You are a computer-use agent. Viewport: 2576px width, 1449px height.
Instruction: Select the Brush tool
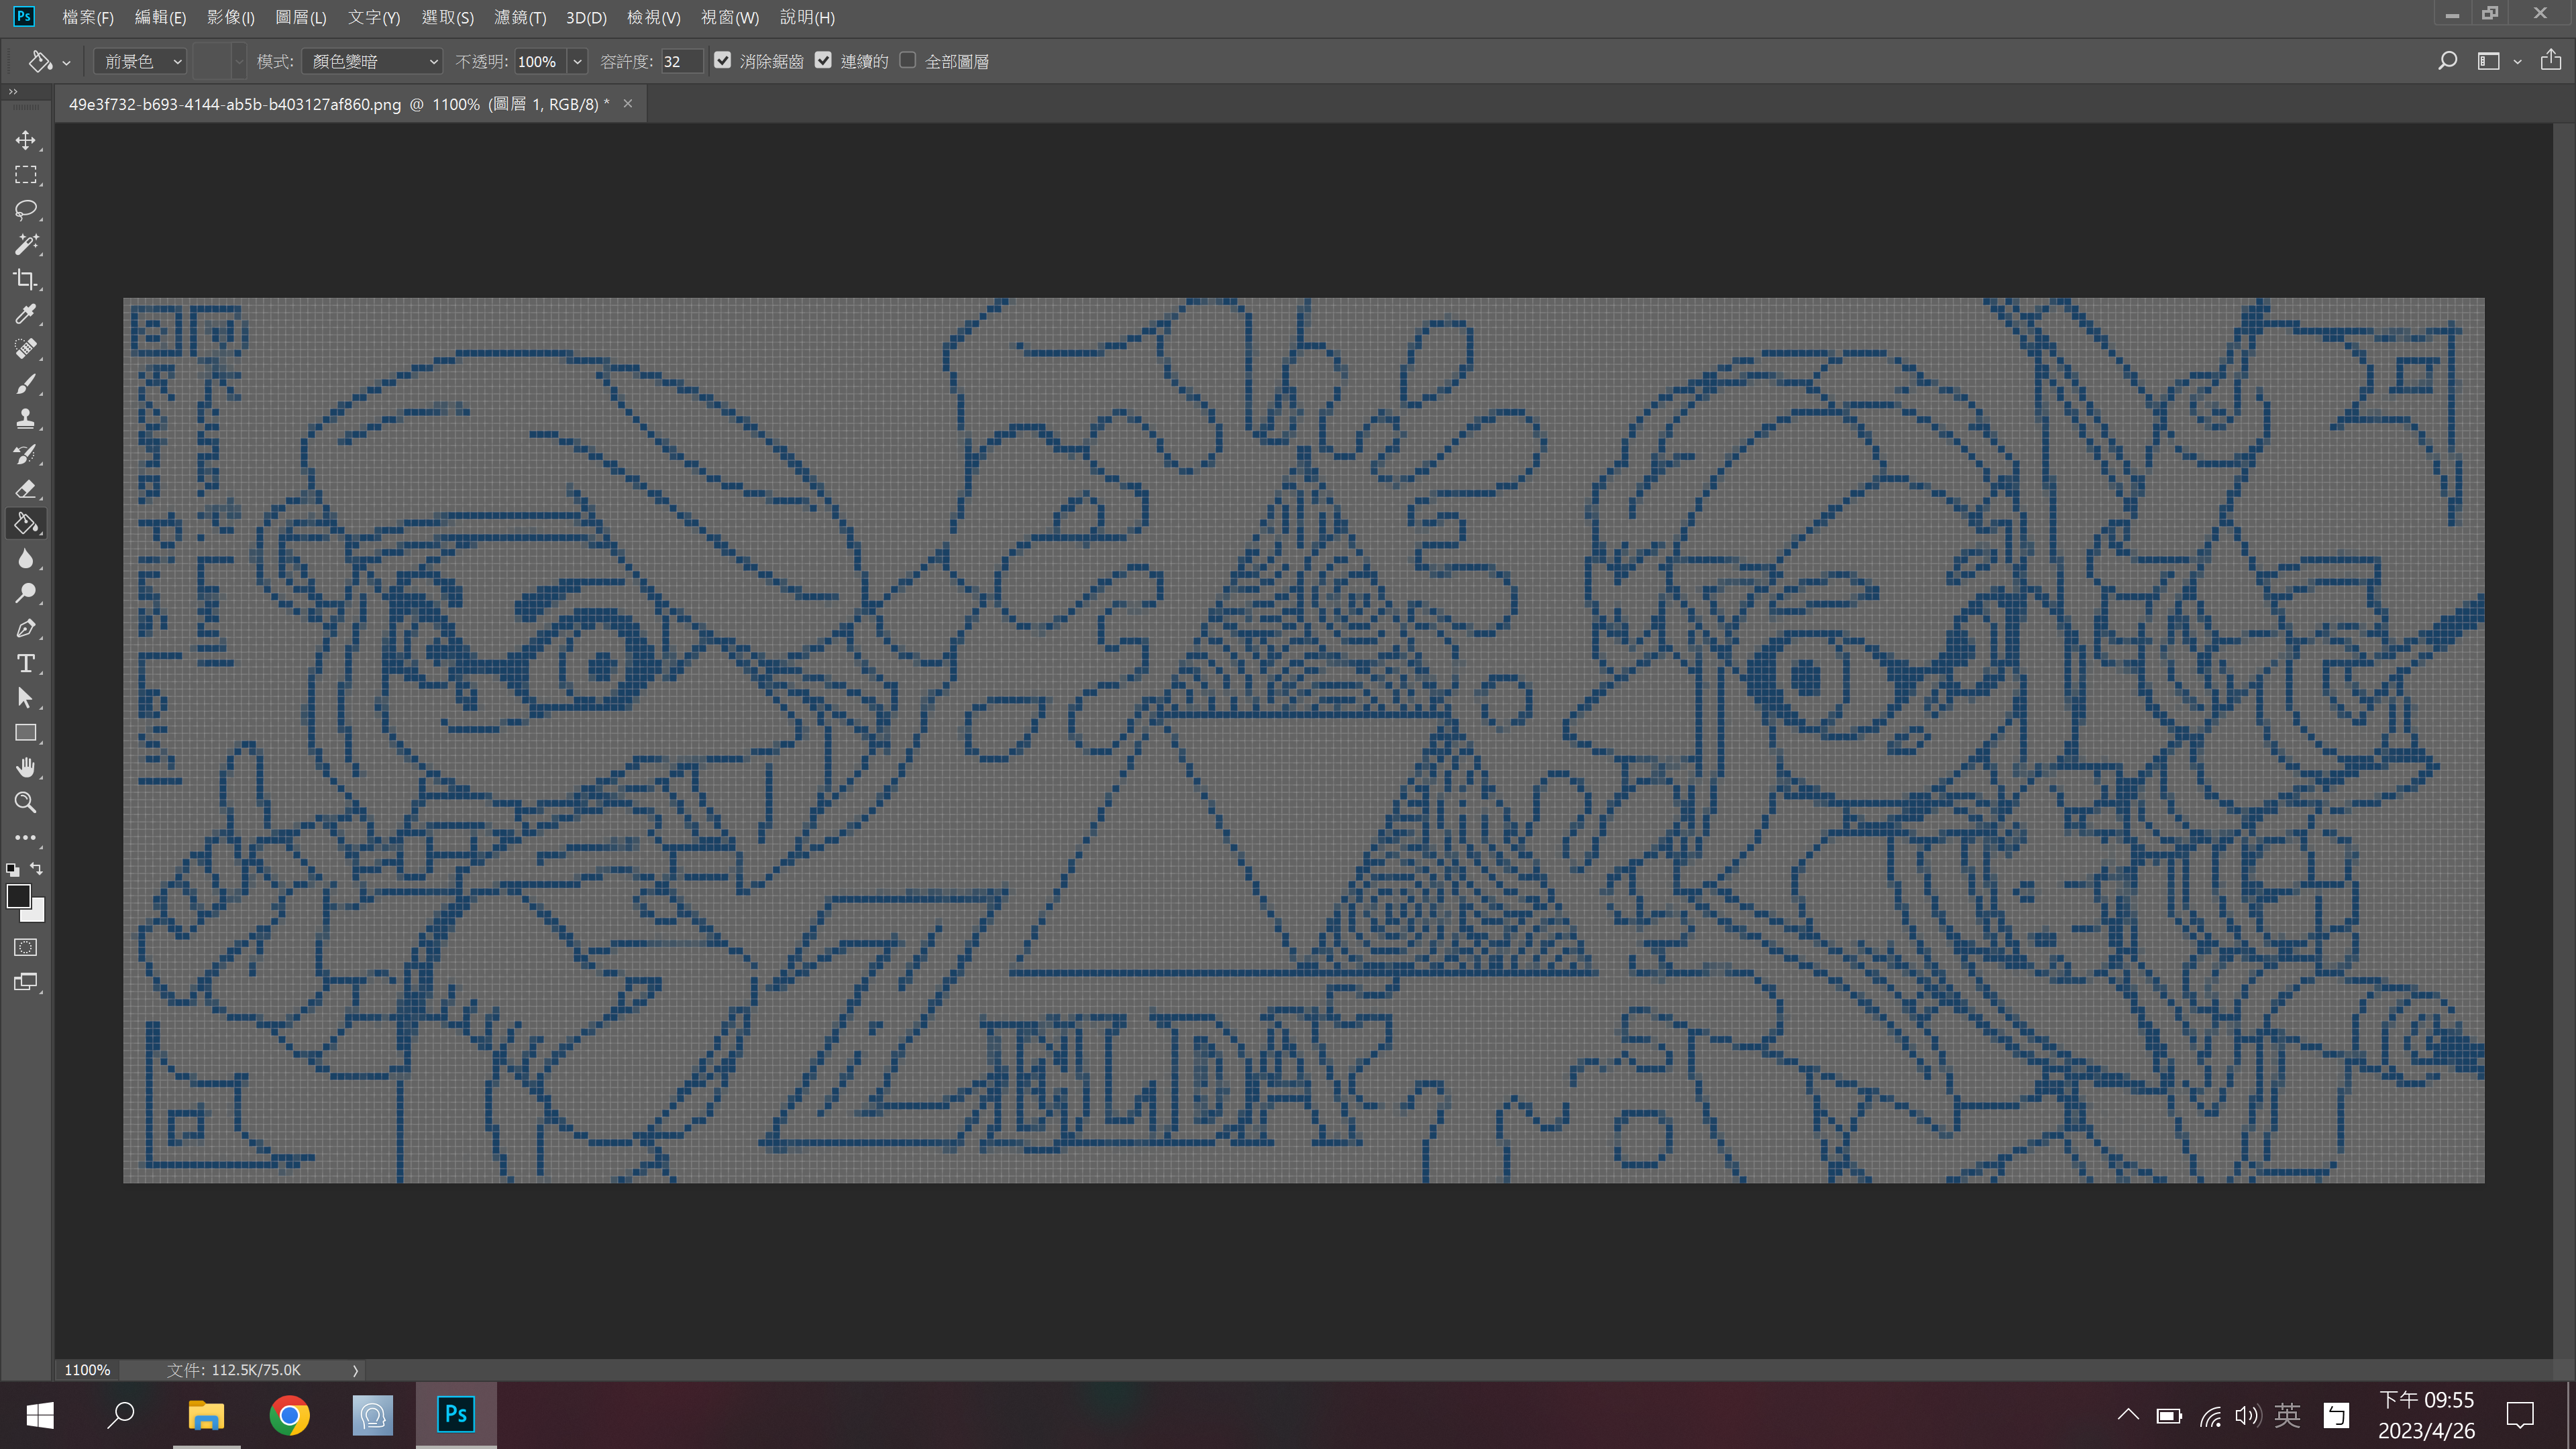[26, 384]
